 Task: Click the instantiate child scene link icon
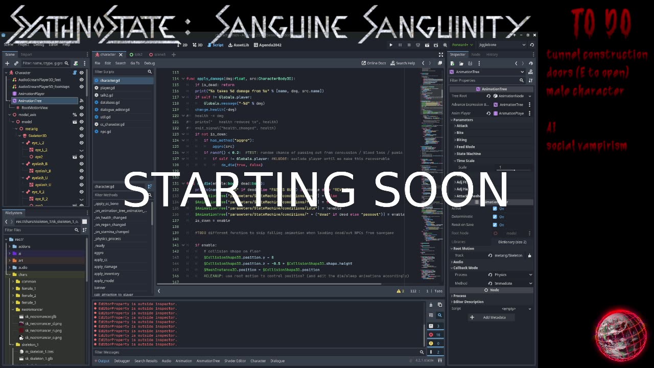pyautogui.click(x=16, y=63)
